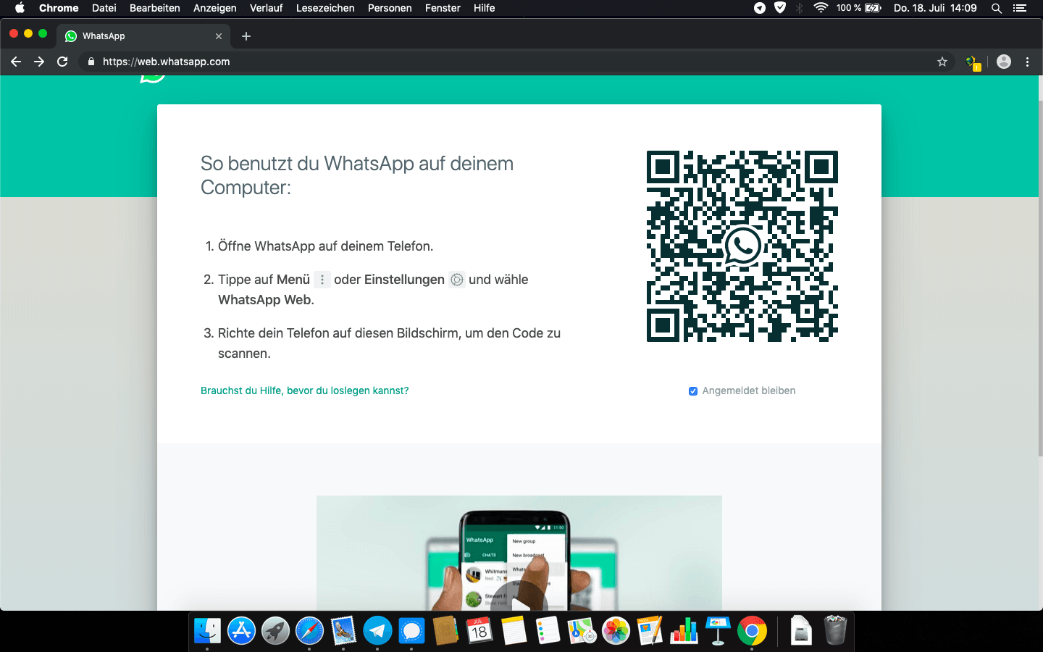Open a new tab with plus button
Image resolution: width=1043 pixels, height=652 pixels.
pyautogui.click(x=246, y=36)
